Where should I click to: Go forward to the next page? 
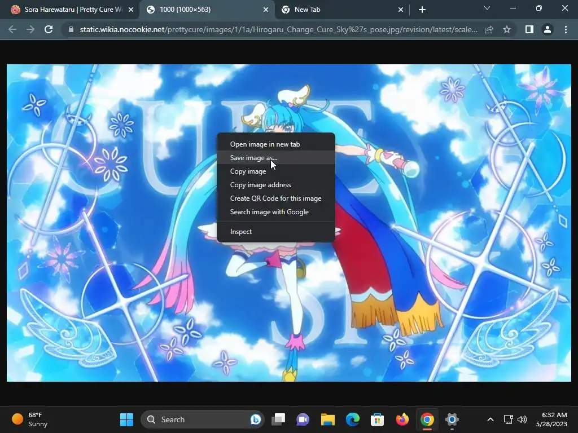point(30,29)
